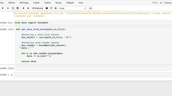Open the Cellule menu
This screenshot has height=96, width=172.
pos(48,3)
